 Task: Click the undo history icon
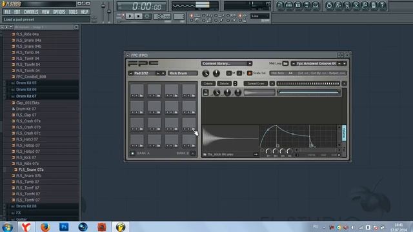(x=328, y=5)
